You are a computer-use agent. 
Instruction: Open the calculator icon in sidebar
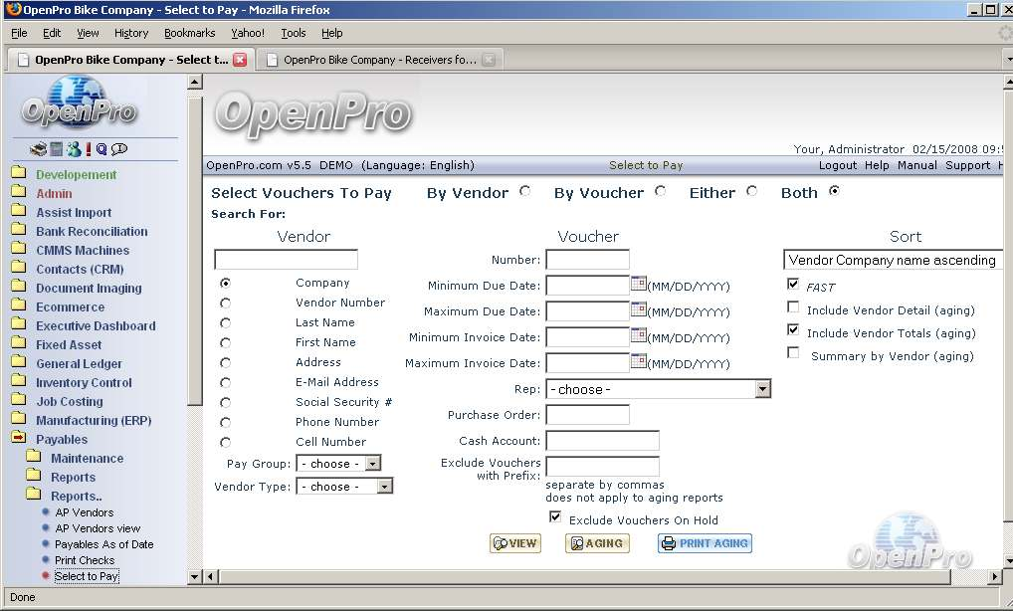click(57, 149)
